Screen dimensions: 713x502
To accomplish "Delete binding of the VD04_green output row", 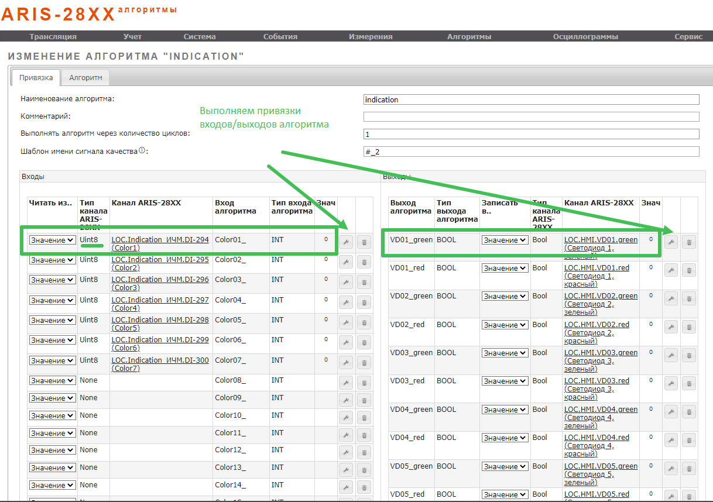I will point(689,411).
